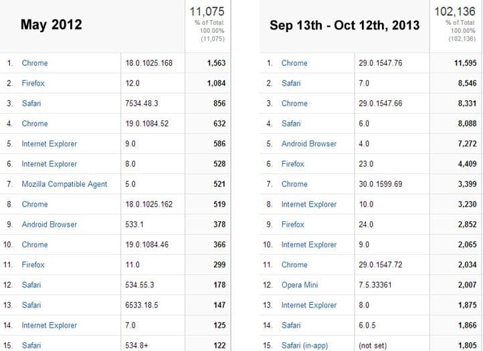Click Safari link with version 7.0

(x=291, y=84)
